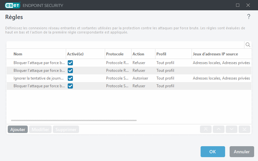The height and width of the screenshot is (161, 258).
Task: Open the help question mark
Action: click(249, 17)
